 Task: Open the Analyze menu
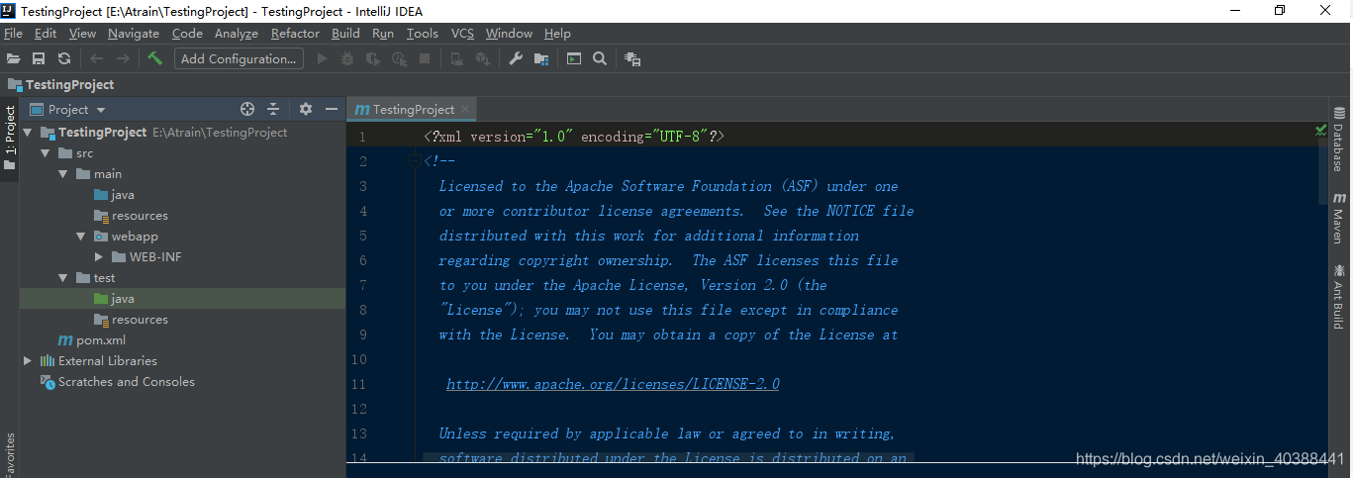pyautogui.click(x=237, y=34)
